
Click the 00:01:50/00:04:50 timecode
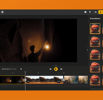point(9,69)
